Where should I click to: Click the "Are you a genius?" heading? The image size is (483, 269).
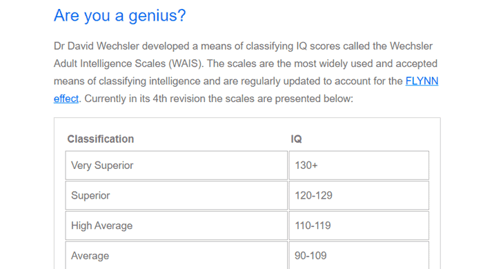pos(120,15)
